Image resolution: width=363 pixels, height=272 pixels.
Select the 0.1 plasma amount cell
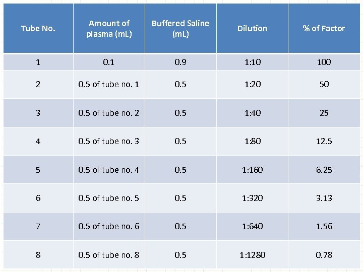(108, 62)
